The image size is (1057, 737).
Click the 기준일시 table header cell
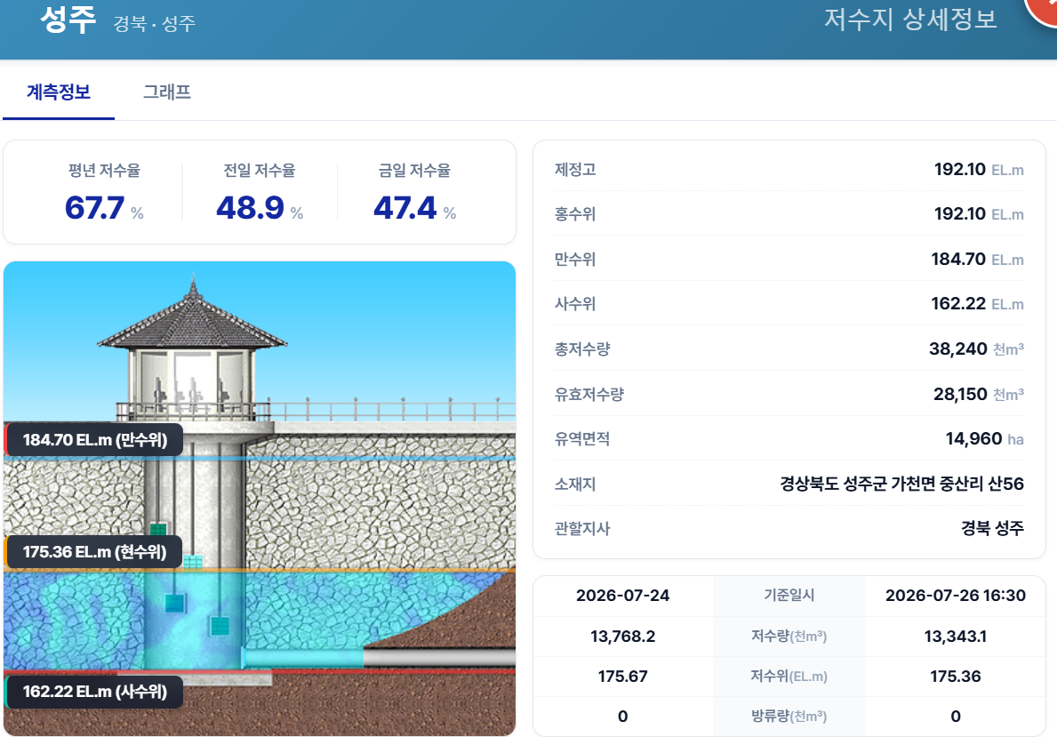pos(789,596)
